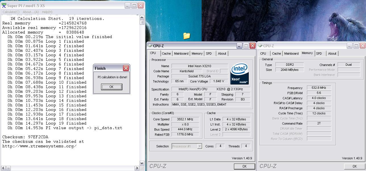
Task: Click the Level 2 cache value 2 x 4096 KBytes
Action: point(237,129)
